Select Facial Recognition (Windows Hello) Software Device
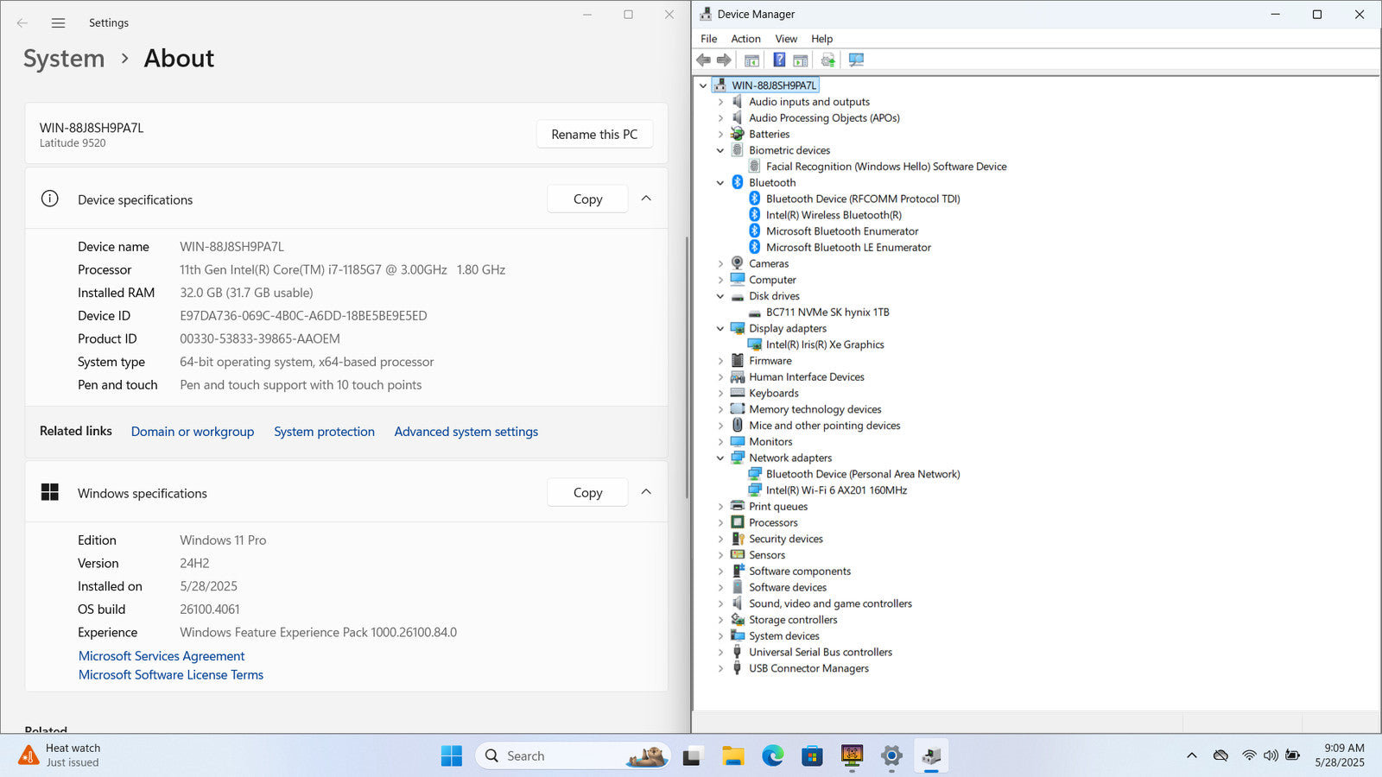Screen dimensions: 1382x777 (x=886, y=167)
